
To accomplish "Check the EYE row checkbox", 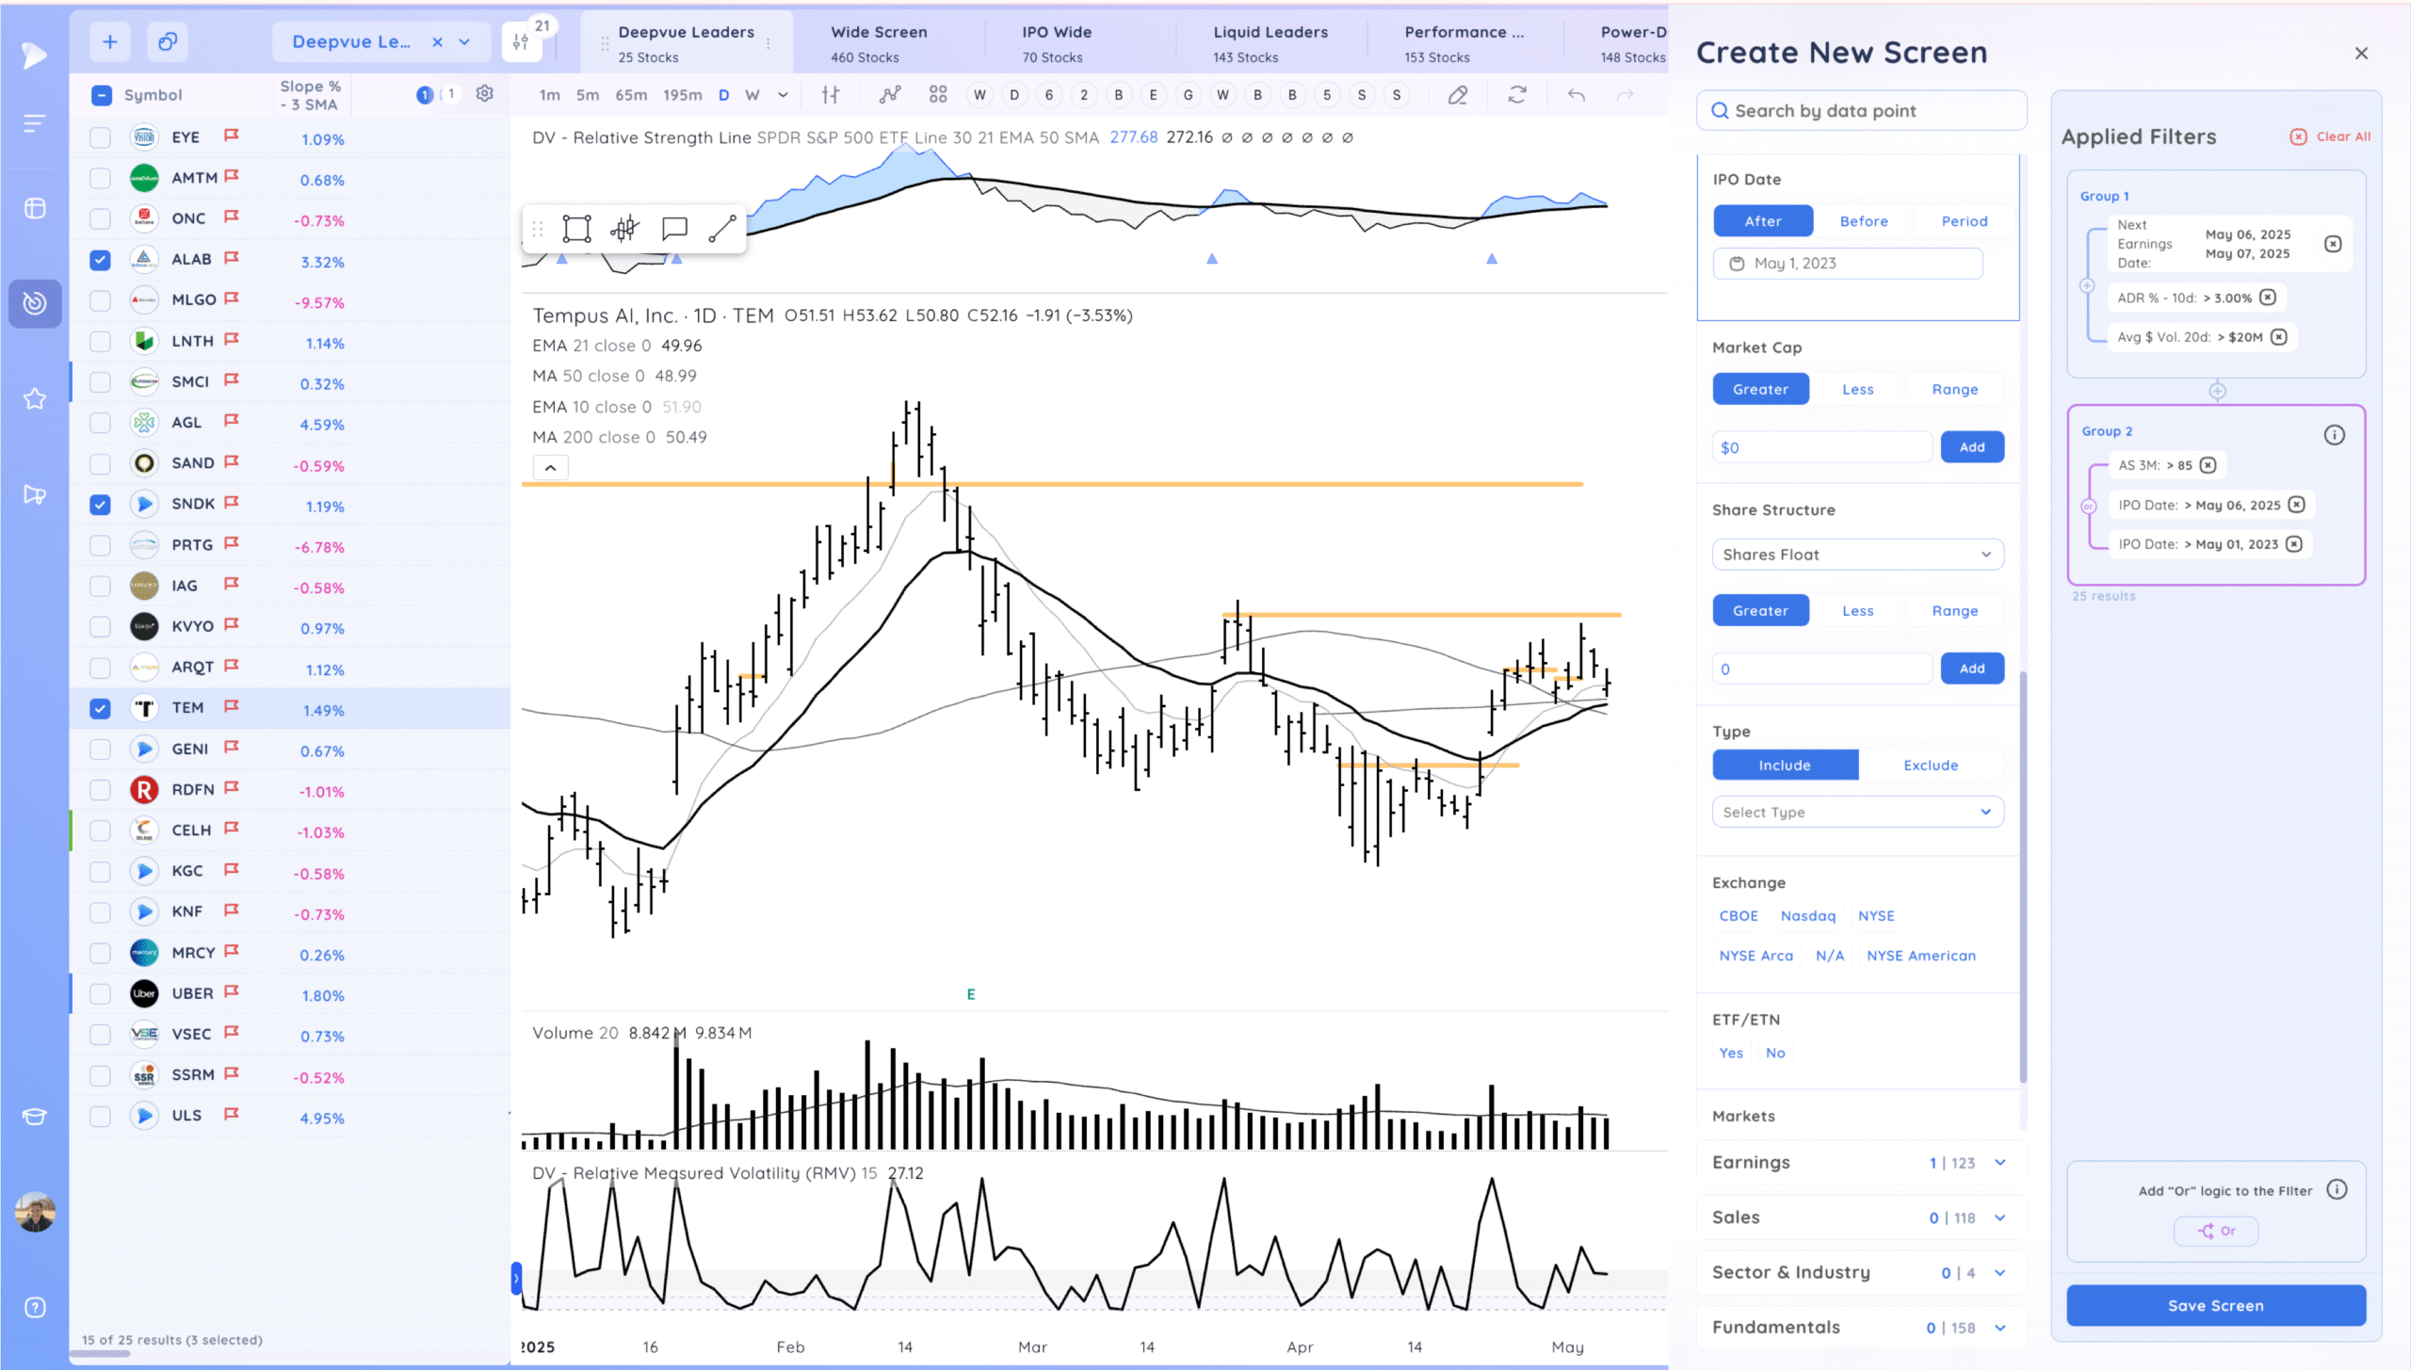I will click(x=100, y=137).
